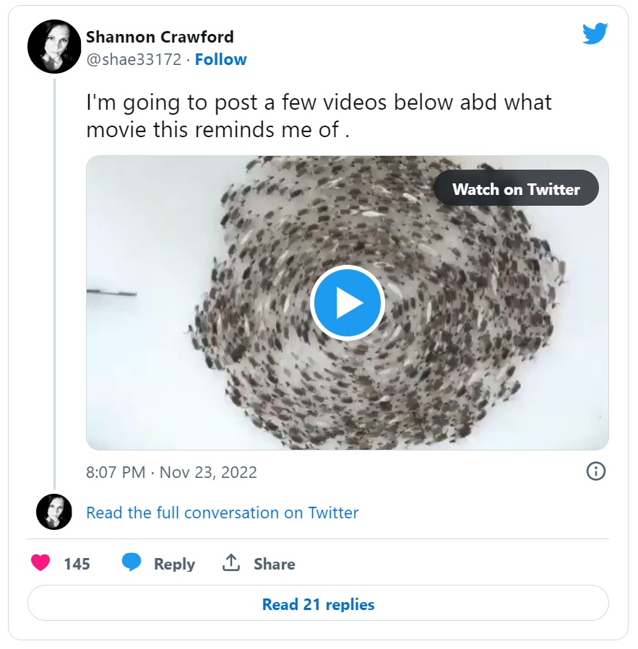Click the tweet text about videos

(x=318, y=116)
